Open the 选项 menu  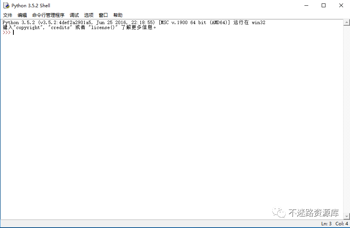[88, 15]
